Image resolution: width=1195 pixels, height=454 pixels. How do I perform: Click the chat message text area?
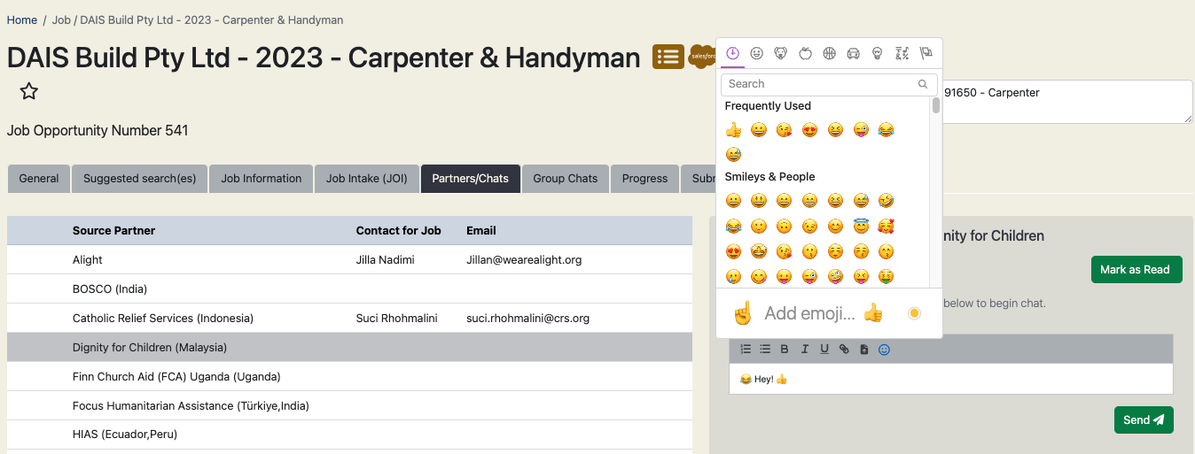pos(950,379)
